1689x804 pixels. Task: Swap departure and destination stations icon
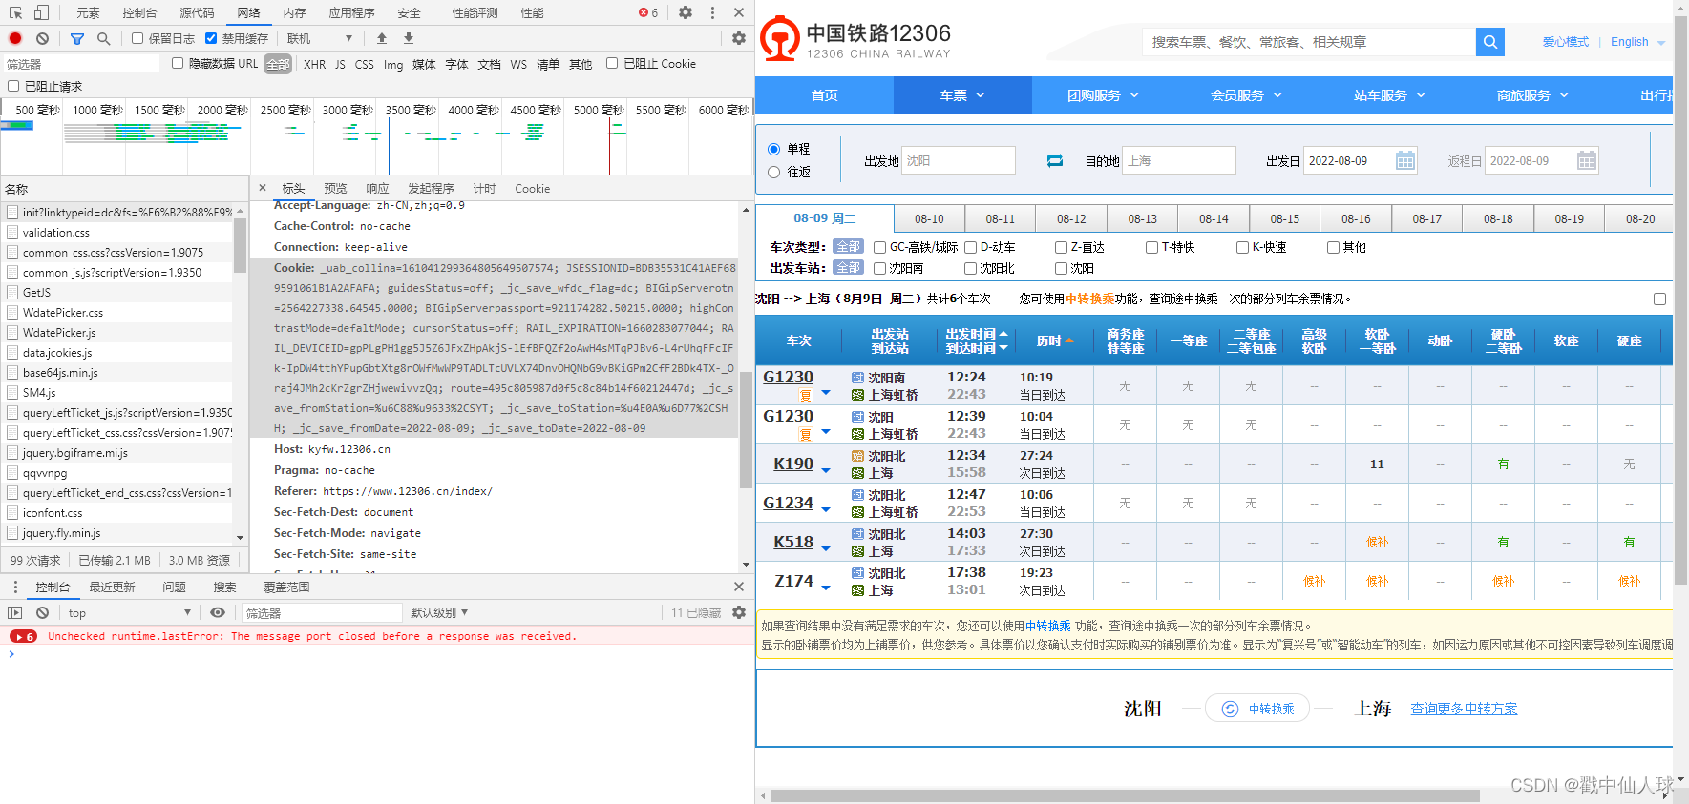coord(1055,160)
